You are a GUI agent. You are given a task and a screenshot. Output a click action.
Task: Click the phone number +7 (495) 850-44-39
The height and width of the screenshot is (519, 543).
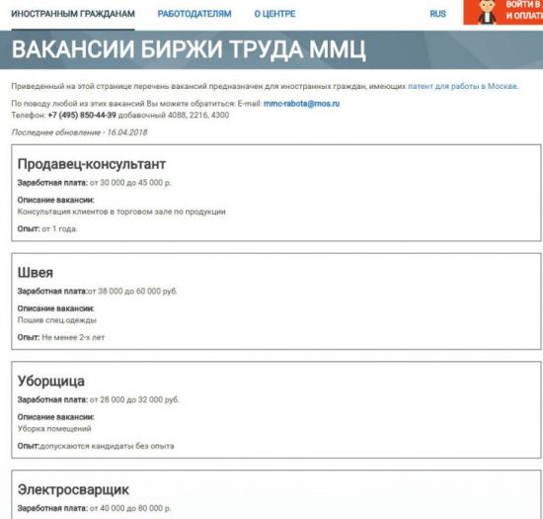(x=82, y=115)
